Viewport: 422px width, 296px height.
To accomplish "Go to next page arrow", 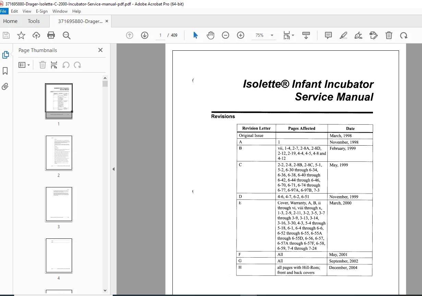I will (145, 35).
